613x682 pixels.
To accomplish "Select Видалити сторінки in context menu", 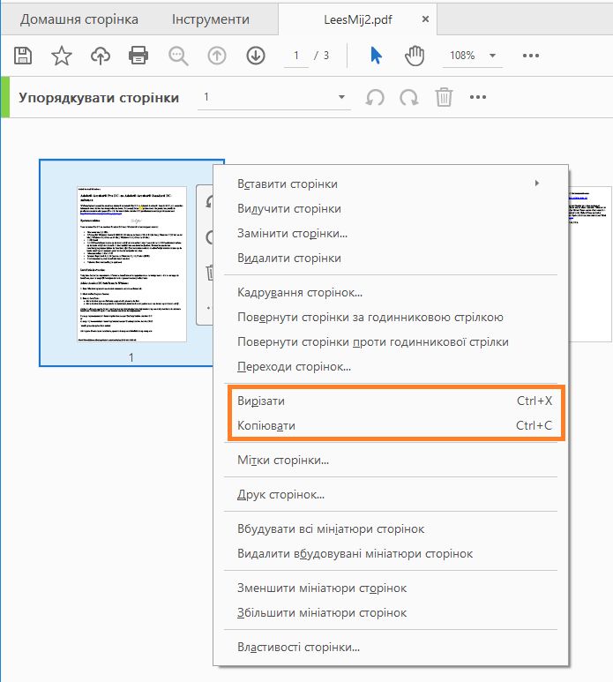I will [x=391, y=259].
